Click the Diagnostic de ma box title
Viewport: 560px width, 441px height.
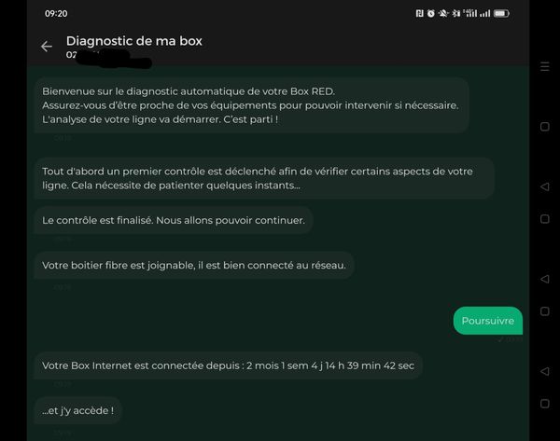[x=133, y=41]
